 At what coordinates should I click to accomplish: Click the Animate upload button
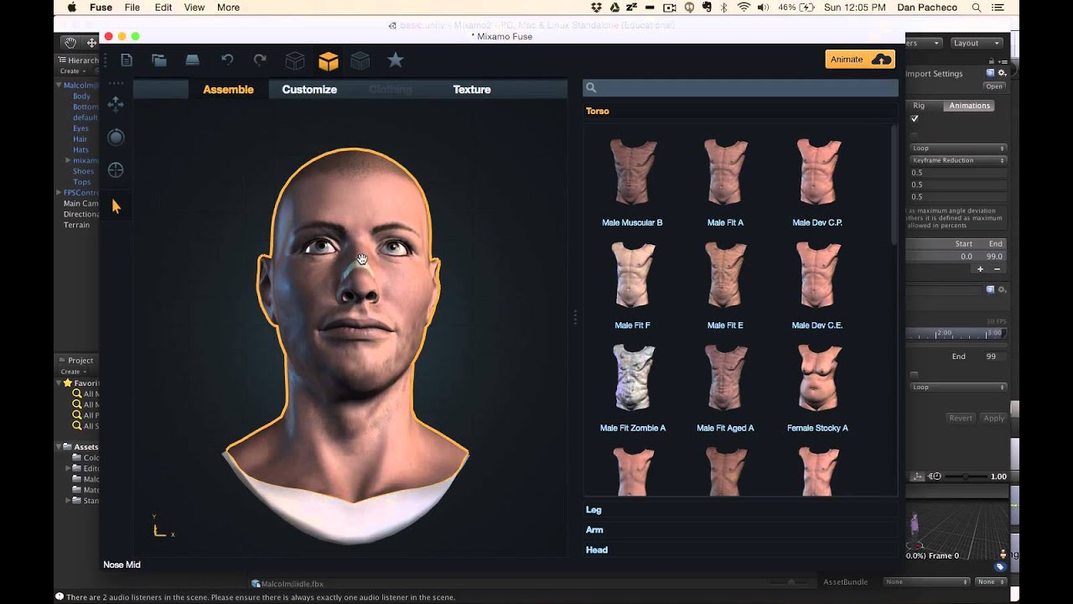coord(860,60)
